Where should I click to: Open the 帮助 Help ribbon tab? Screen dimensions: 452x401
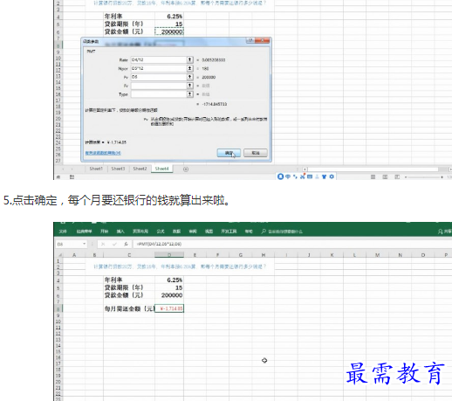tap(249, 232)
